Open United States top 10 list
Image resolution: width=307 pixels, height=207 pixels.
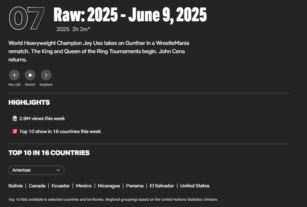point(195,186)
